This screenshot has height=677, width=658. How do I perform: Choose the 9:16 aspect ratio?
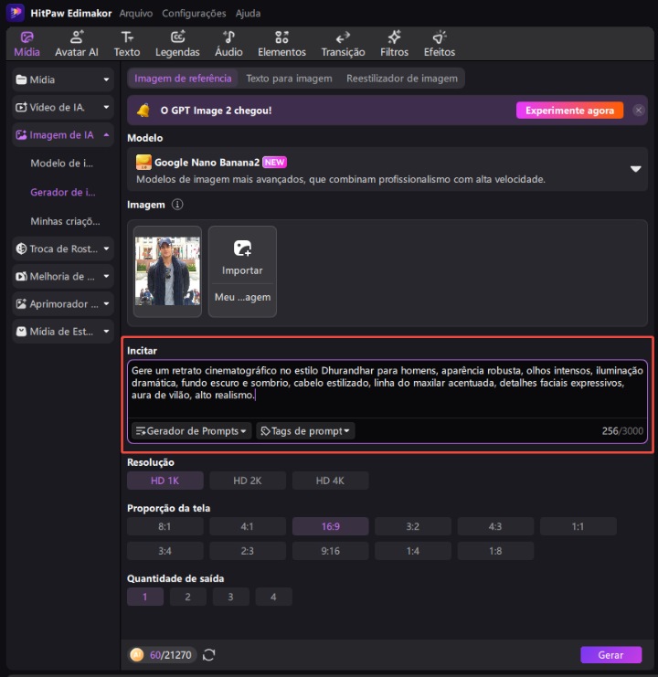click(x=331, y=550)
